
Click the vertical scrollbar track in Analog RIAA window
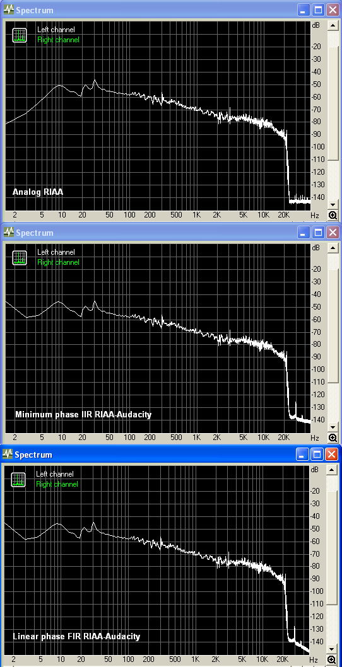(333, 115)
